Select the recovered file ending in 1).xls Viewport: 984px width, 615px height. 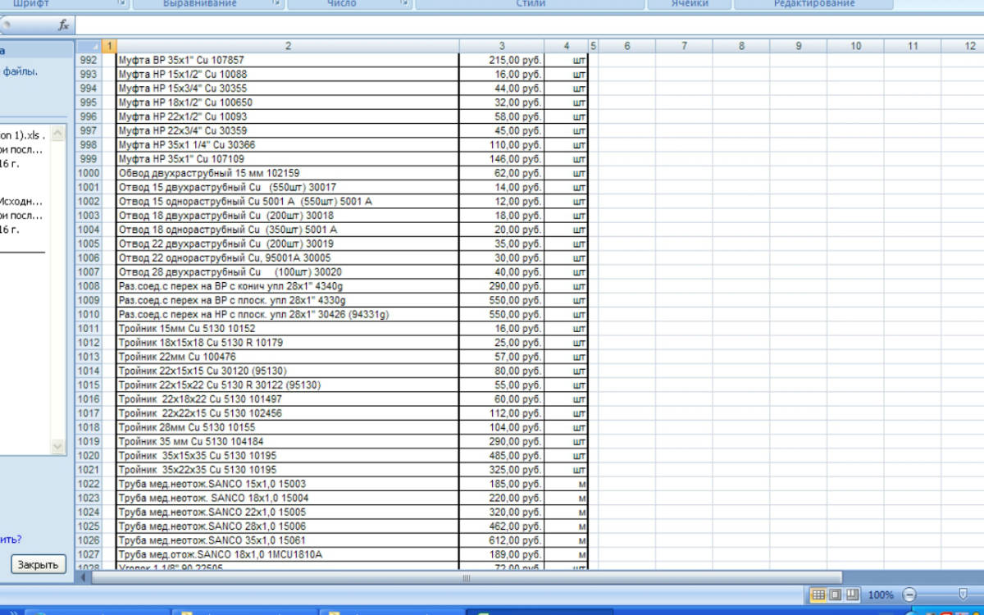[23, 134]
